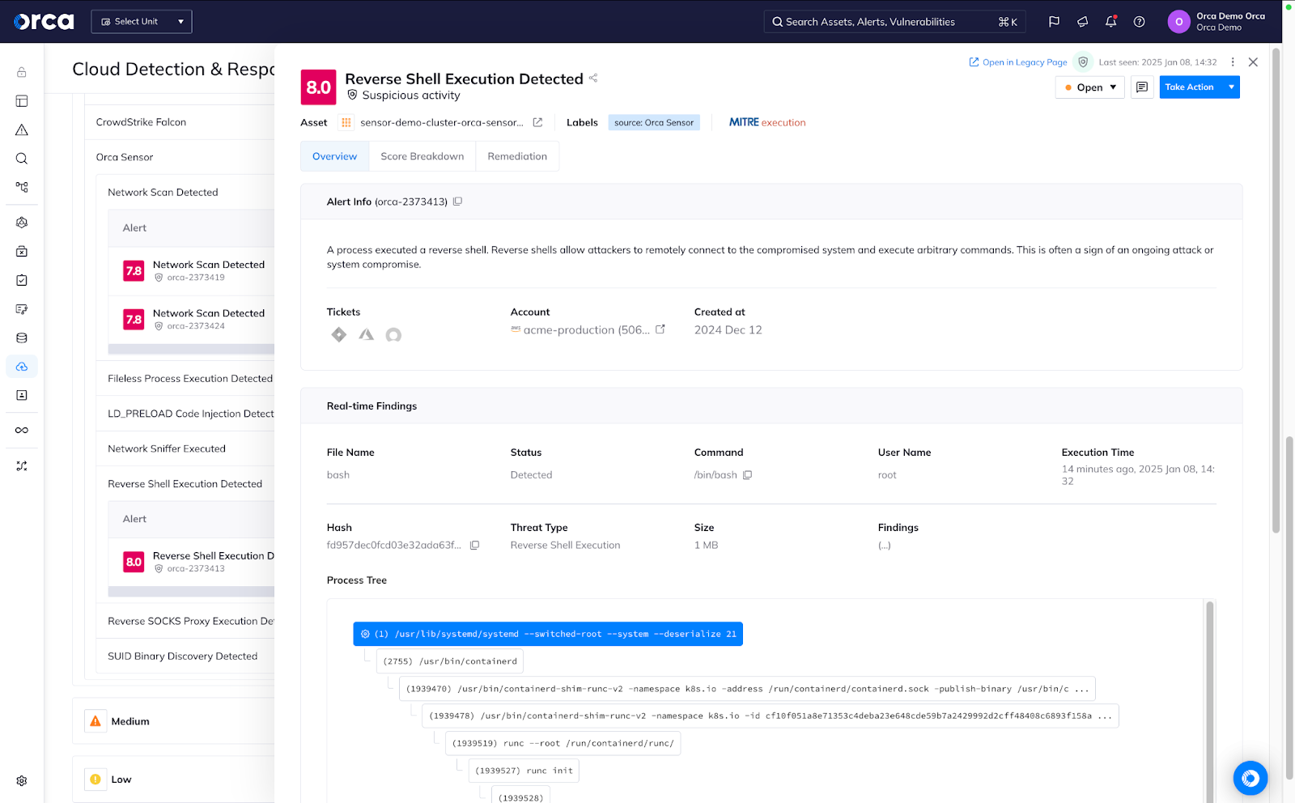Open the help question mark icon
This screenshot has height=803, width=1295.
[1139, 22]
